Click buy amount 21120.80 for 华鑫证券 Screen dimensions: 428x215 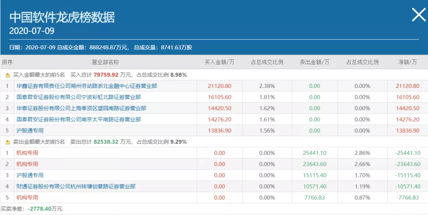pos(220,86)
